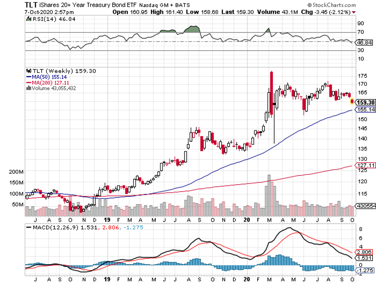
Task: Click the 159.30 last price tag
Action: [x=364, y=102]
